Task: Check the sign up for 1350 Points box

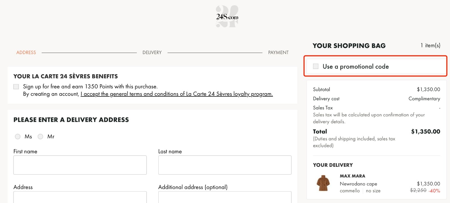Action: click(x=16, y=87)
